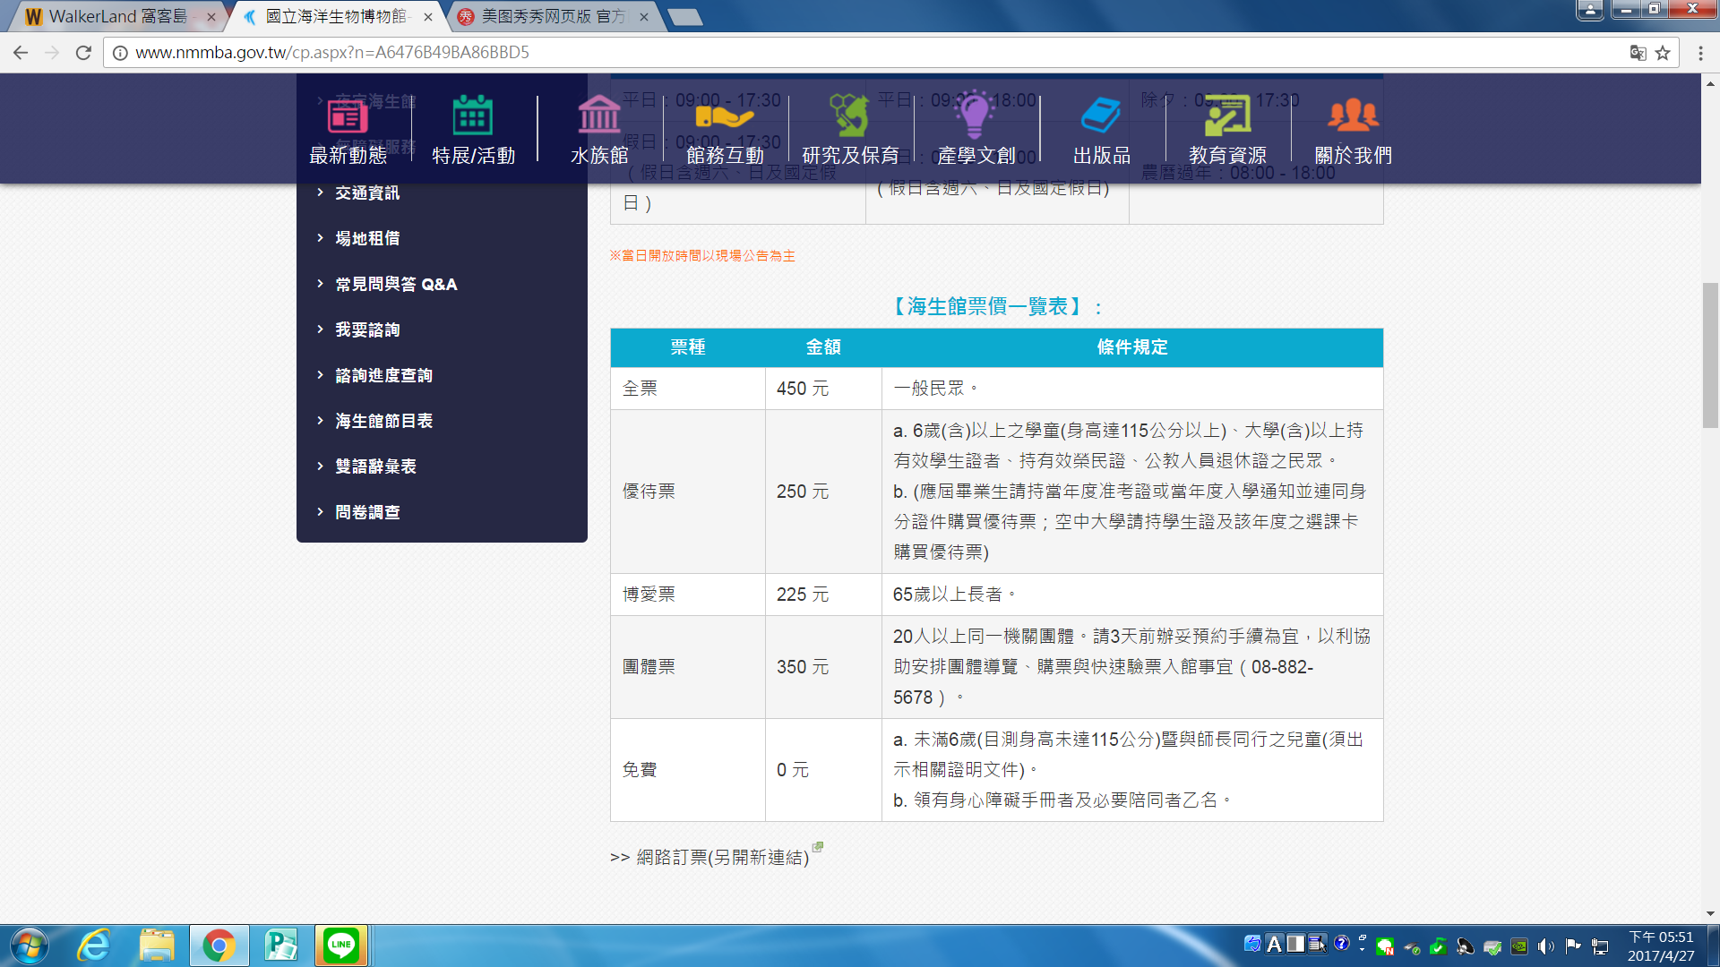Open the 關於我們 people icon
This screenshot has height=967, width=1720.
coord(1353,116)
